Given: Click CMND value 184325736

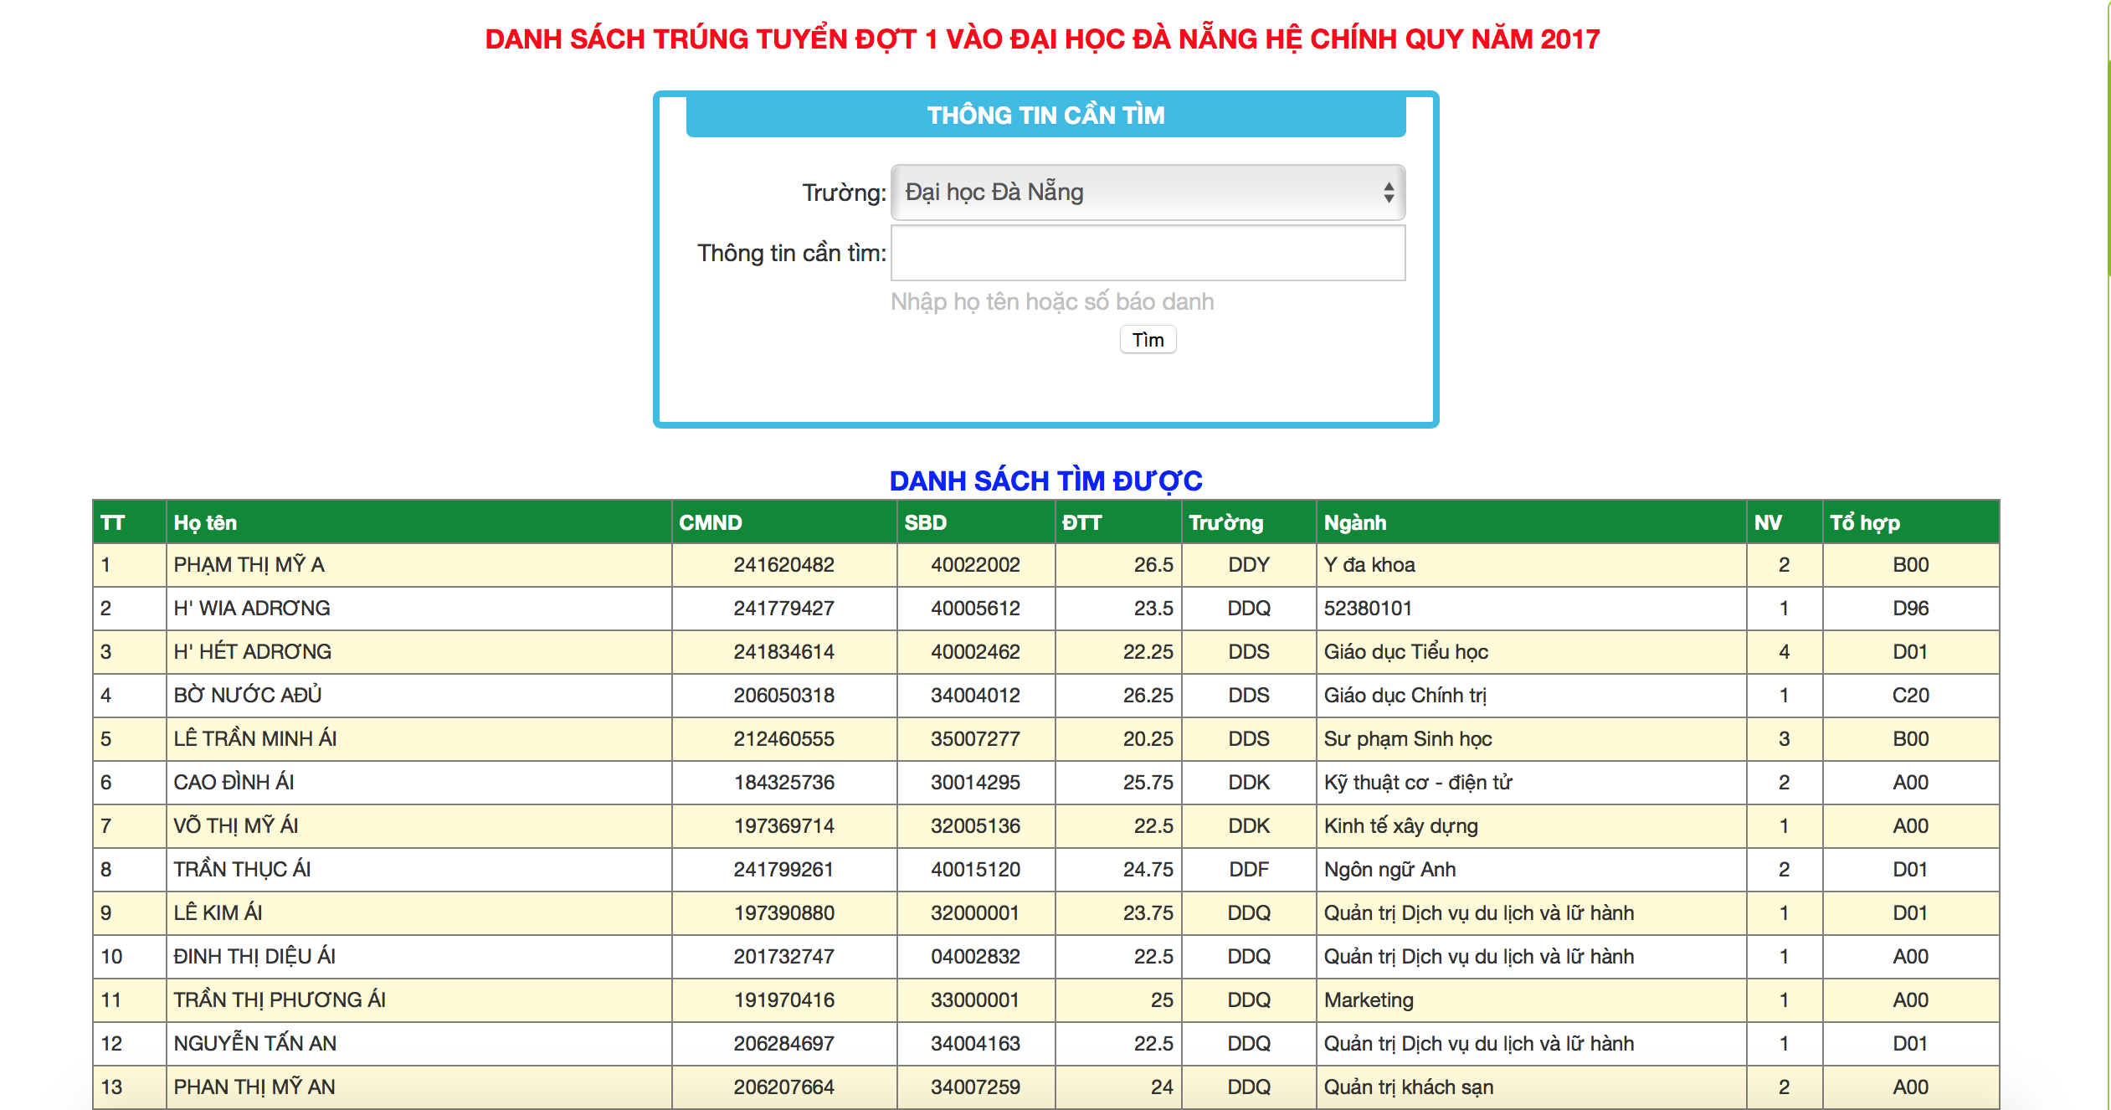Looking at the screenshot, I should click(x=784, y=783).
